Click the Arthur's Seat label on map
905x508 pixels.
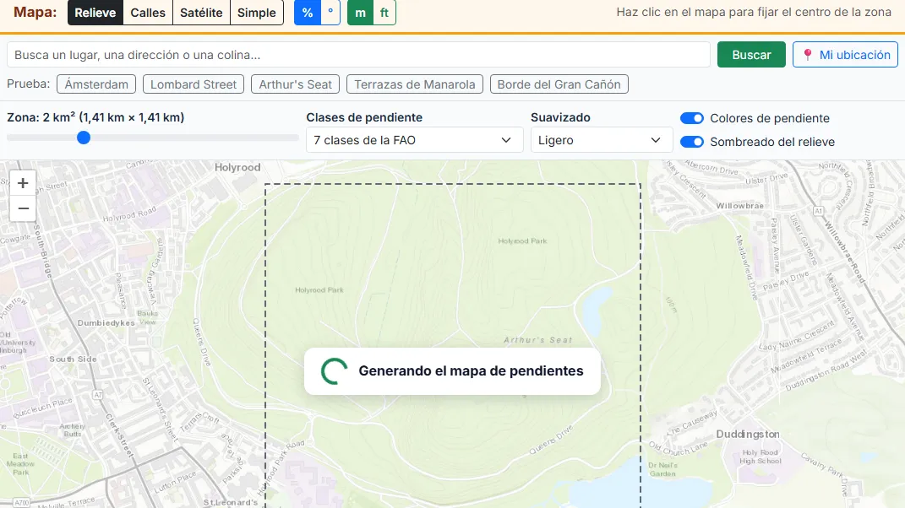538,340
